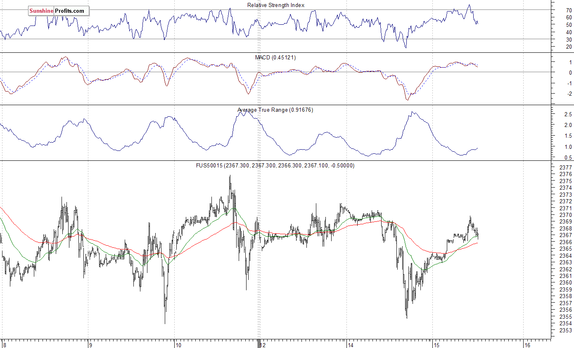Select the date label 10 on time axis
574x348 pixels.
tap(178, 345)
